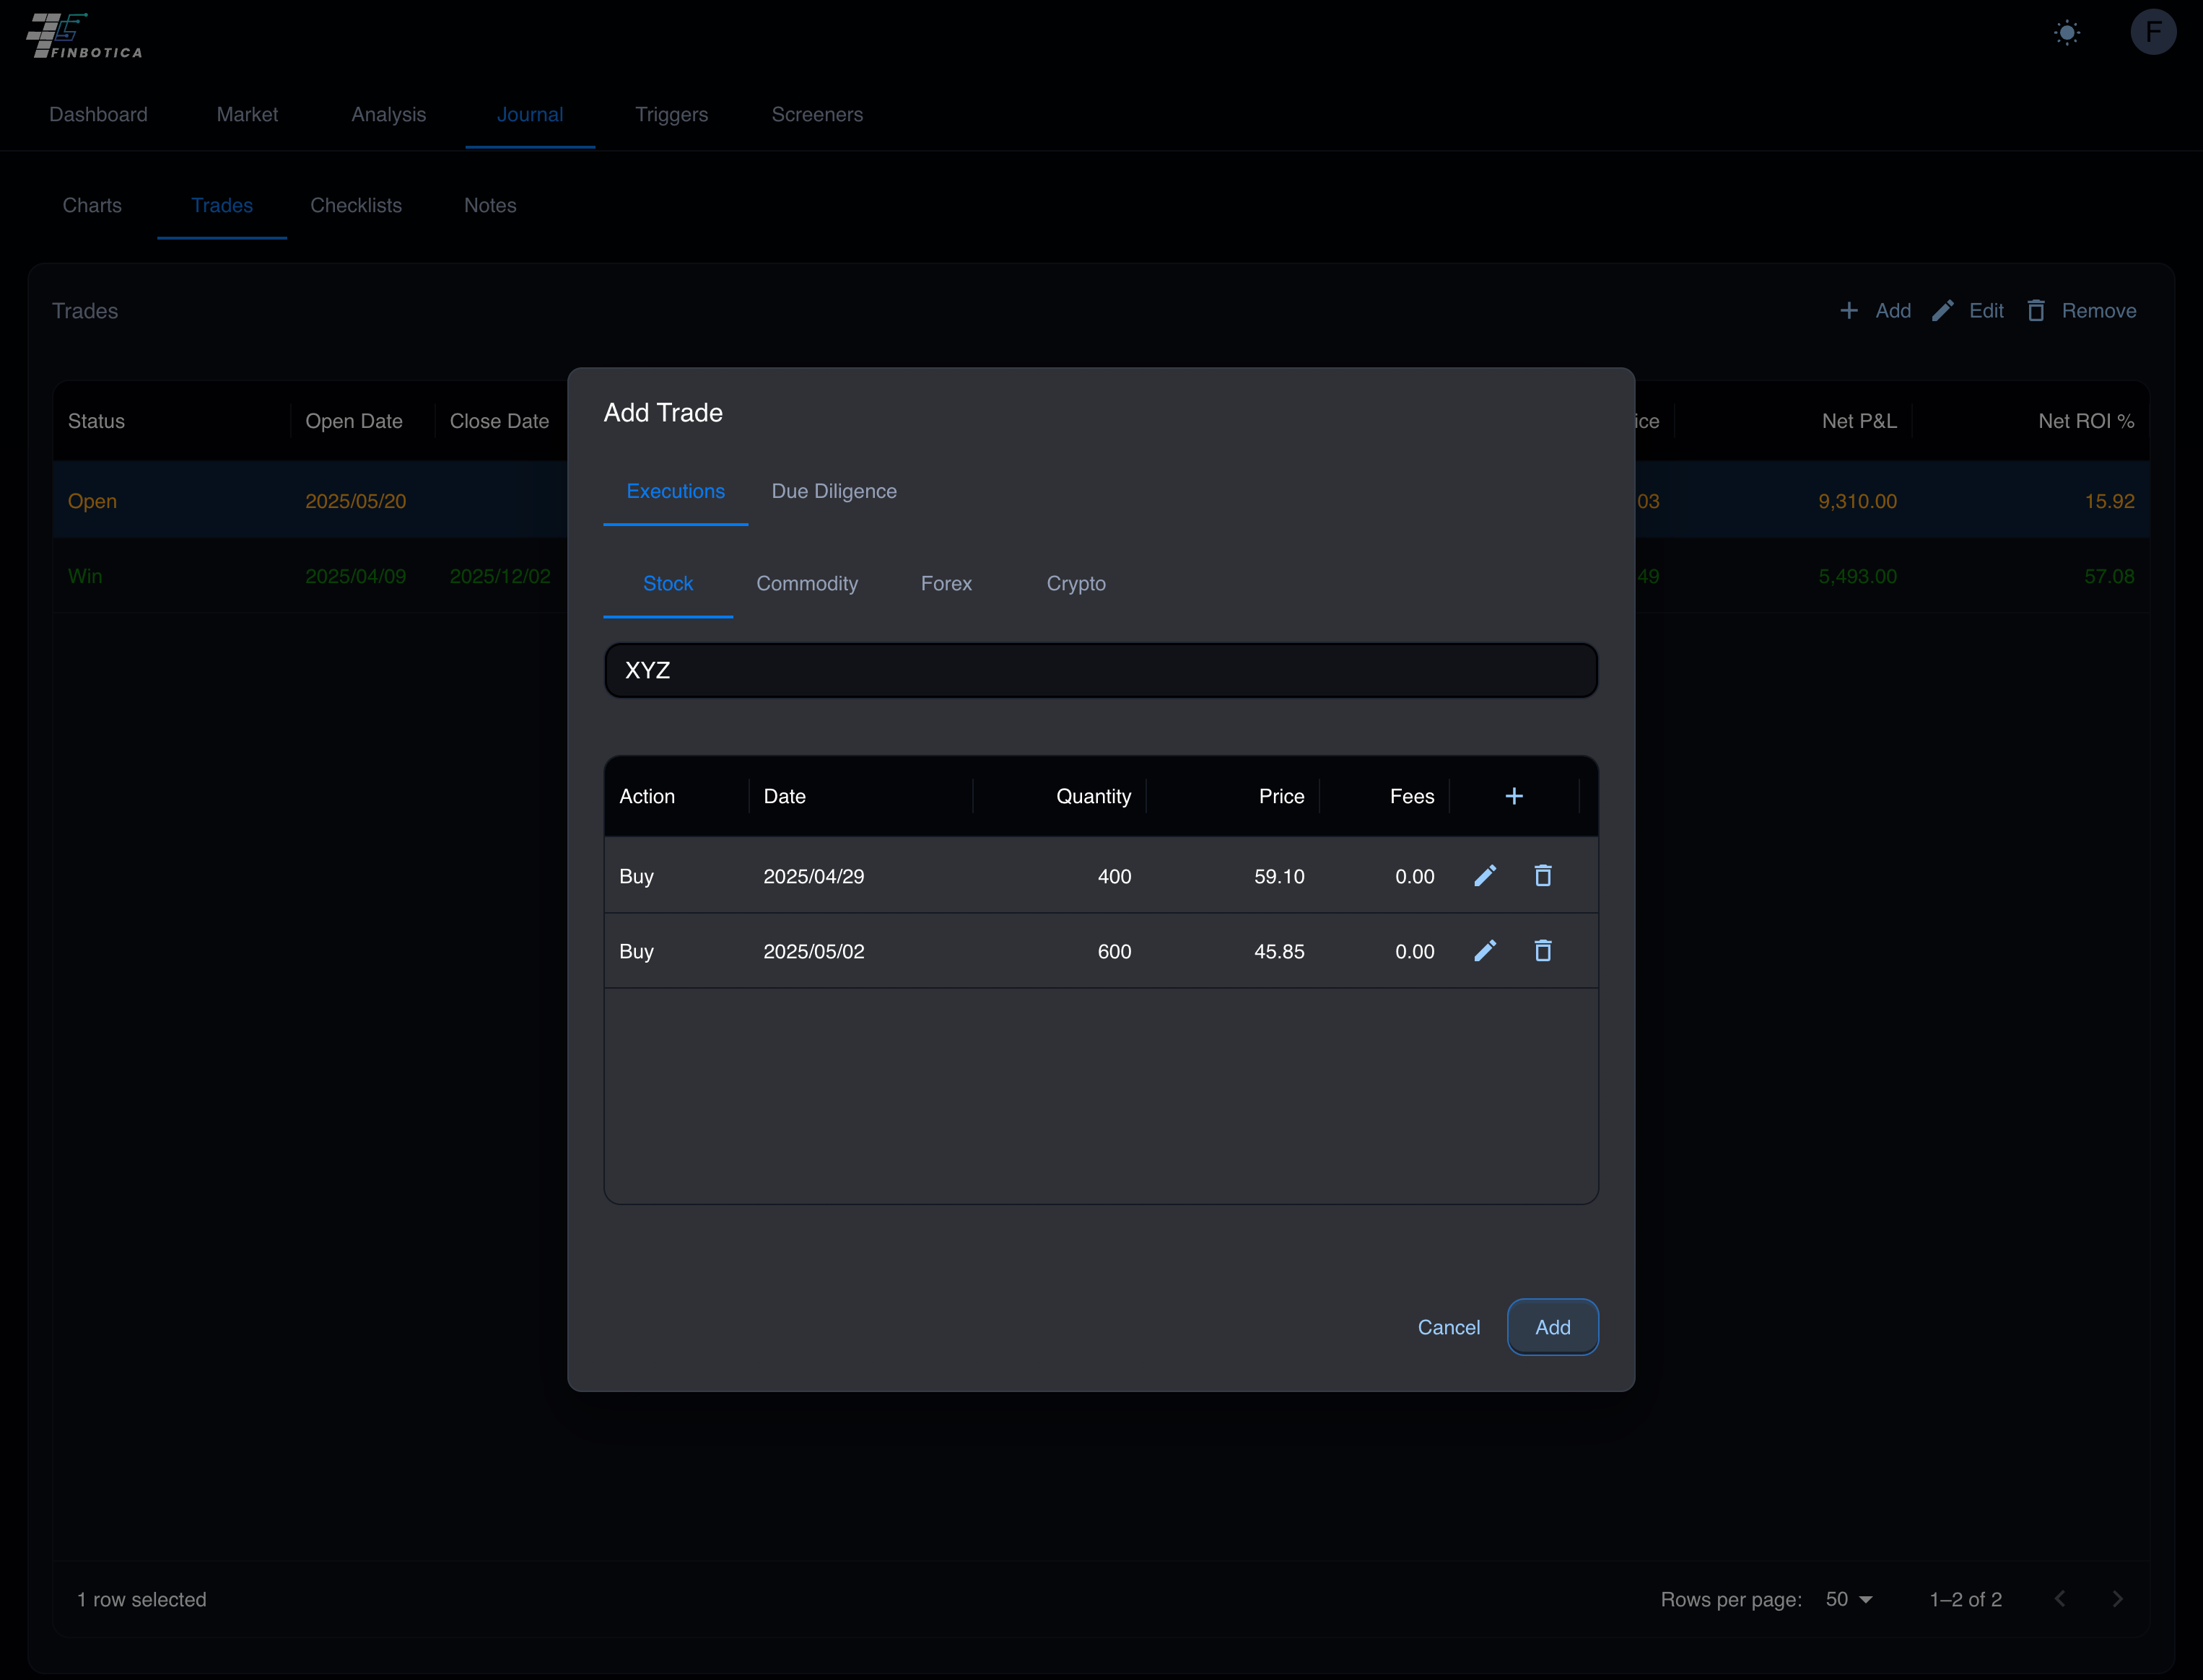The image size is (2203, 1680).
Task: Click the Finbotica logo
Action: click(85, 36)
